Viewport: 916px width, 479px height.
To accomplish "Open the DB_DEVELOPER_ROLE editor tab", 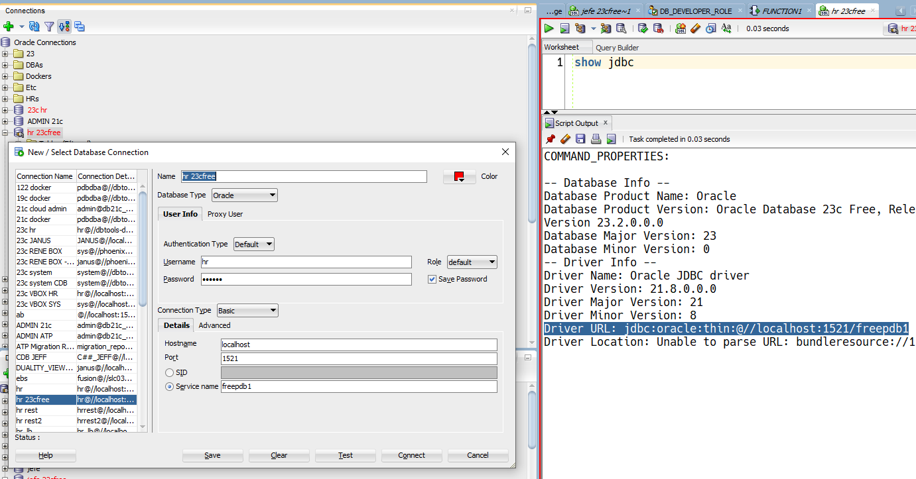I will point(695,11).
